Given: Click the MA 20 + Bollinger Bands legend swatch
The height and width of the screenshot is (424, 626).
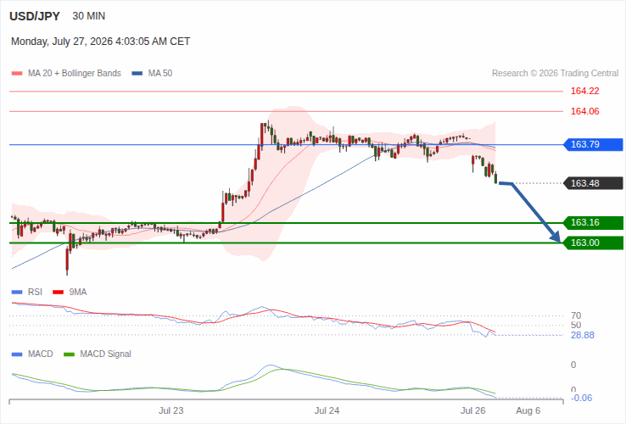Looking at the screenshot, I should (x=17, y=74).
